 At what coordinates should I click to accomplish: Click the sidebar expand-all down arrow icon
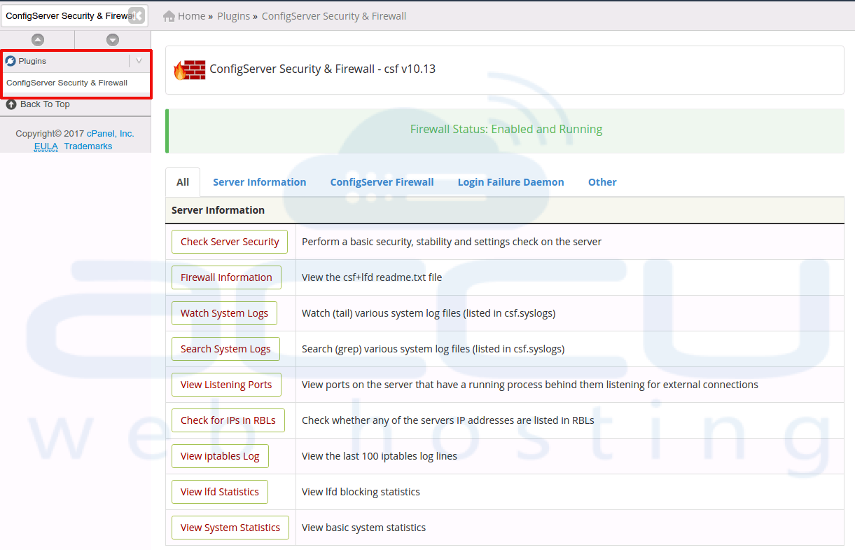click(113, 40)
